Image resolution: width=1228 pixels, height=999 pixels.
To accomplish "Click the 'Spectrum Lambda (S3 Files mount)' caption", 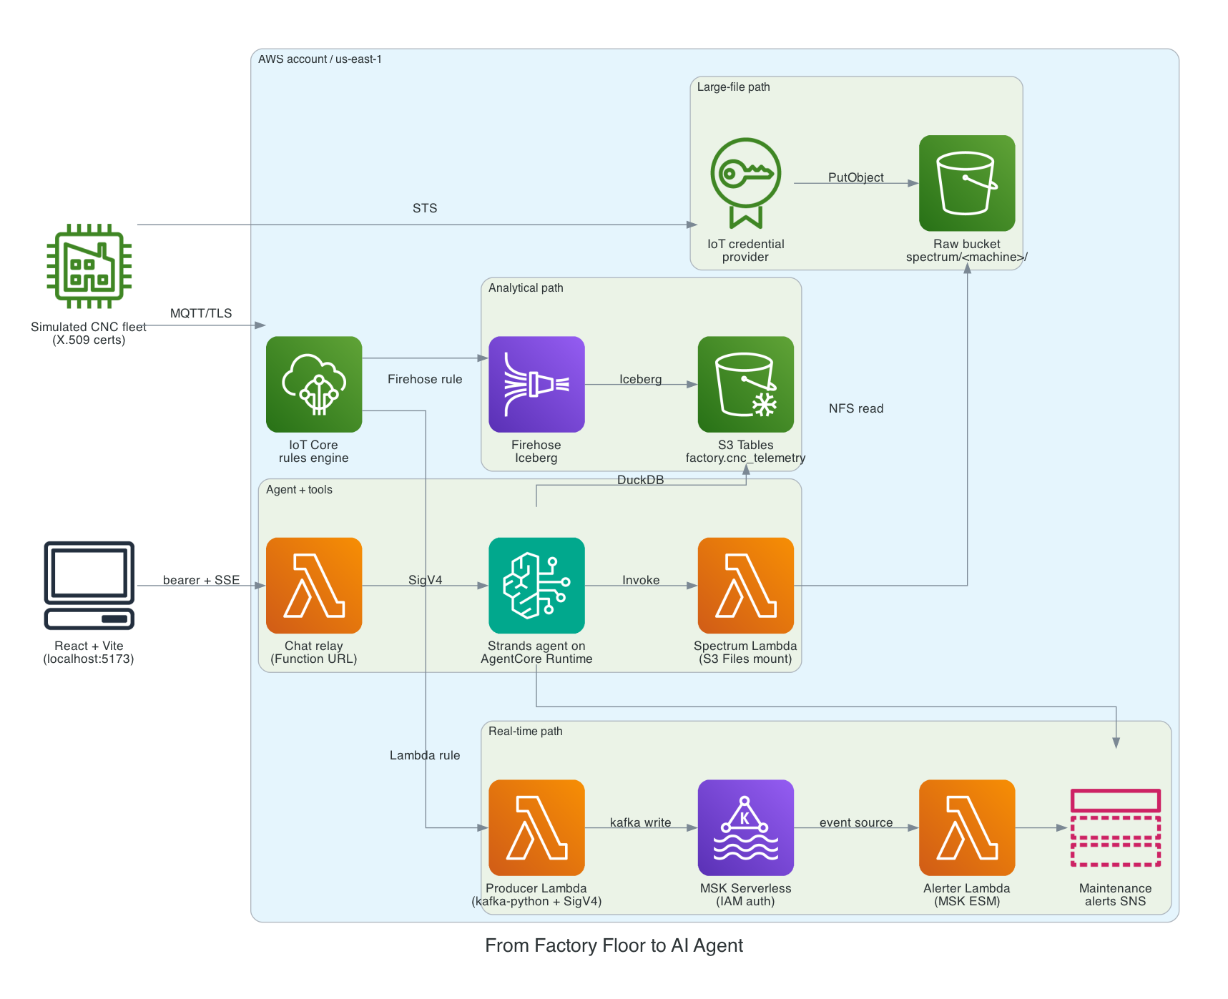I will [x=745, y=652].
